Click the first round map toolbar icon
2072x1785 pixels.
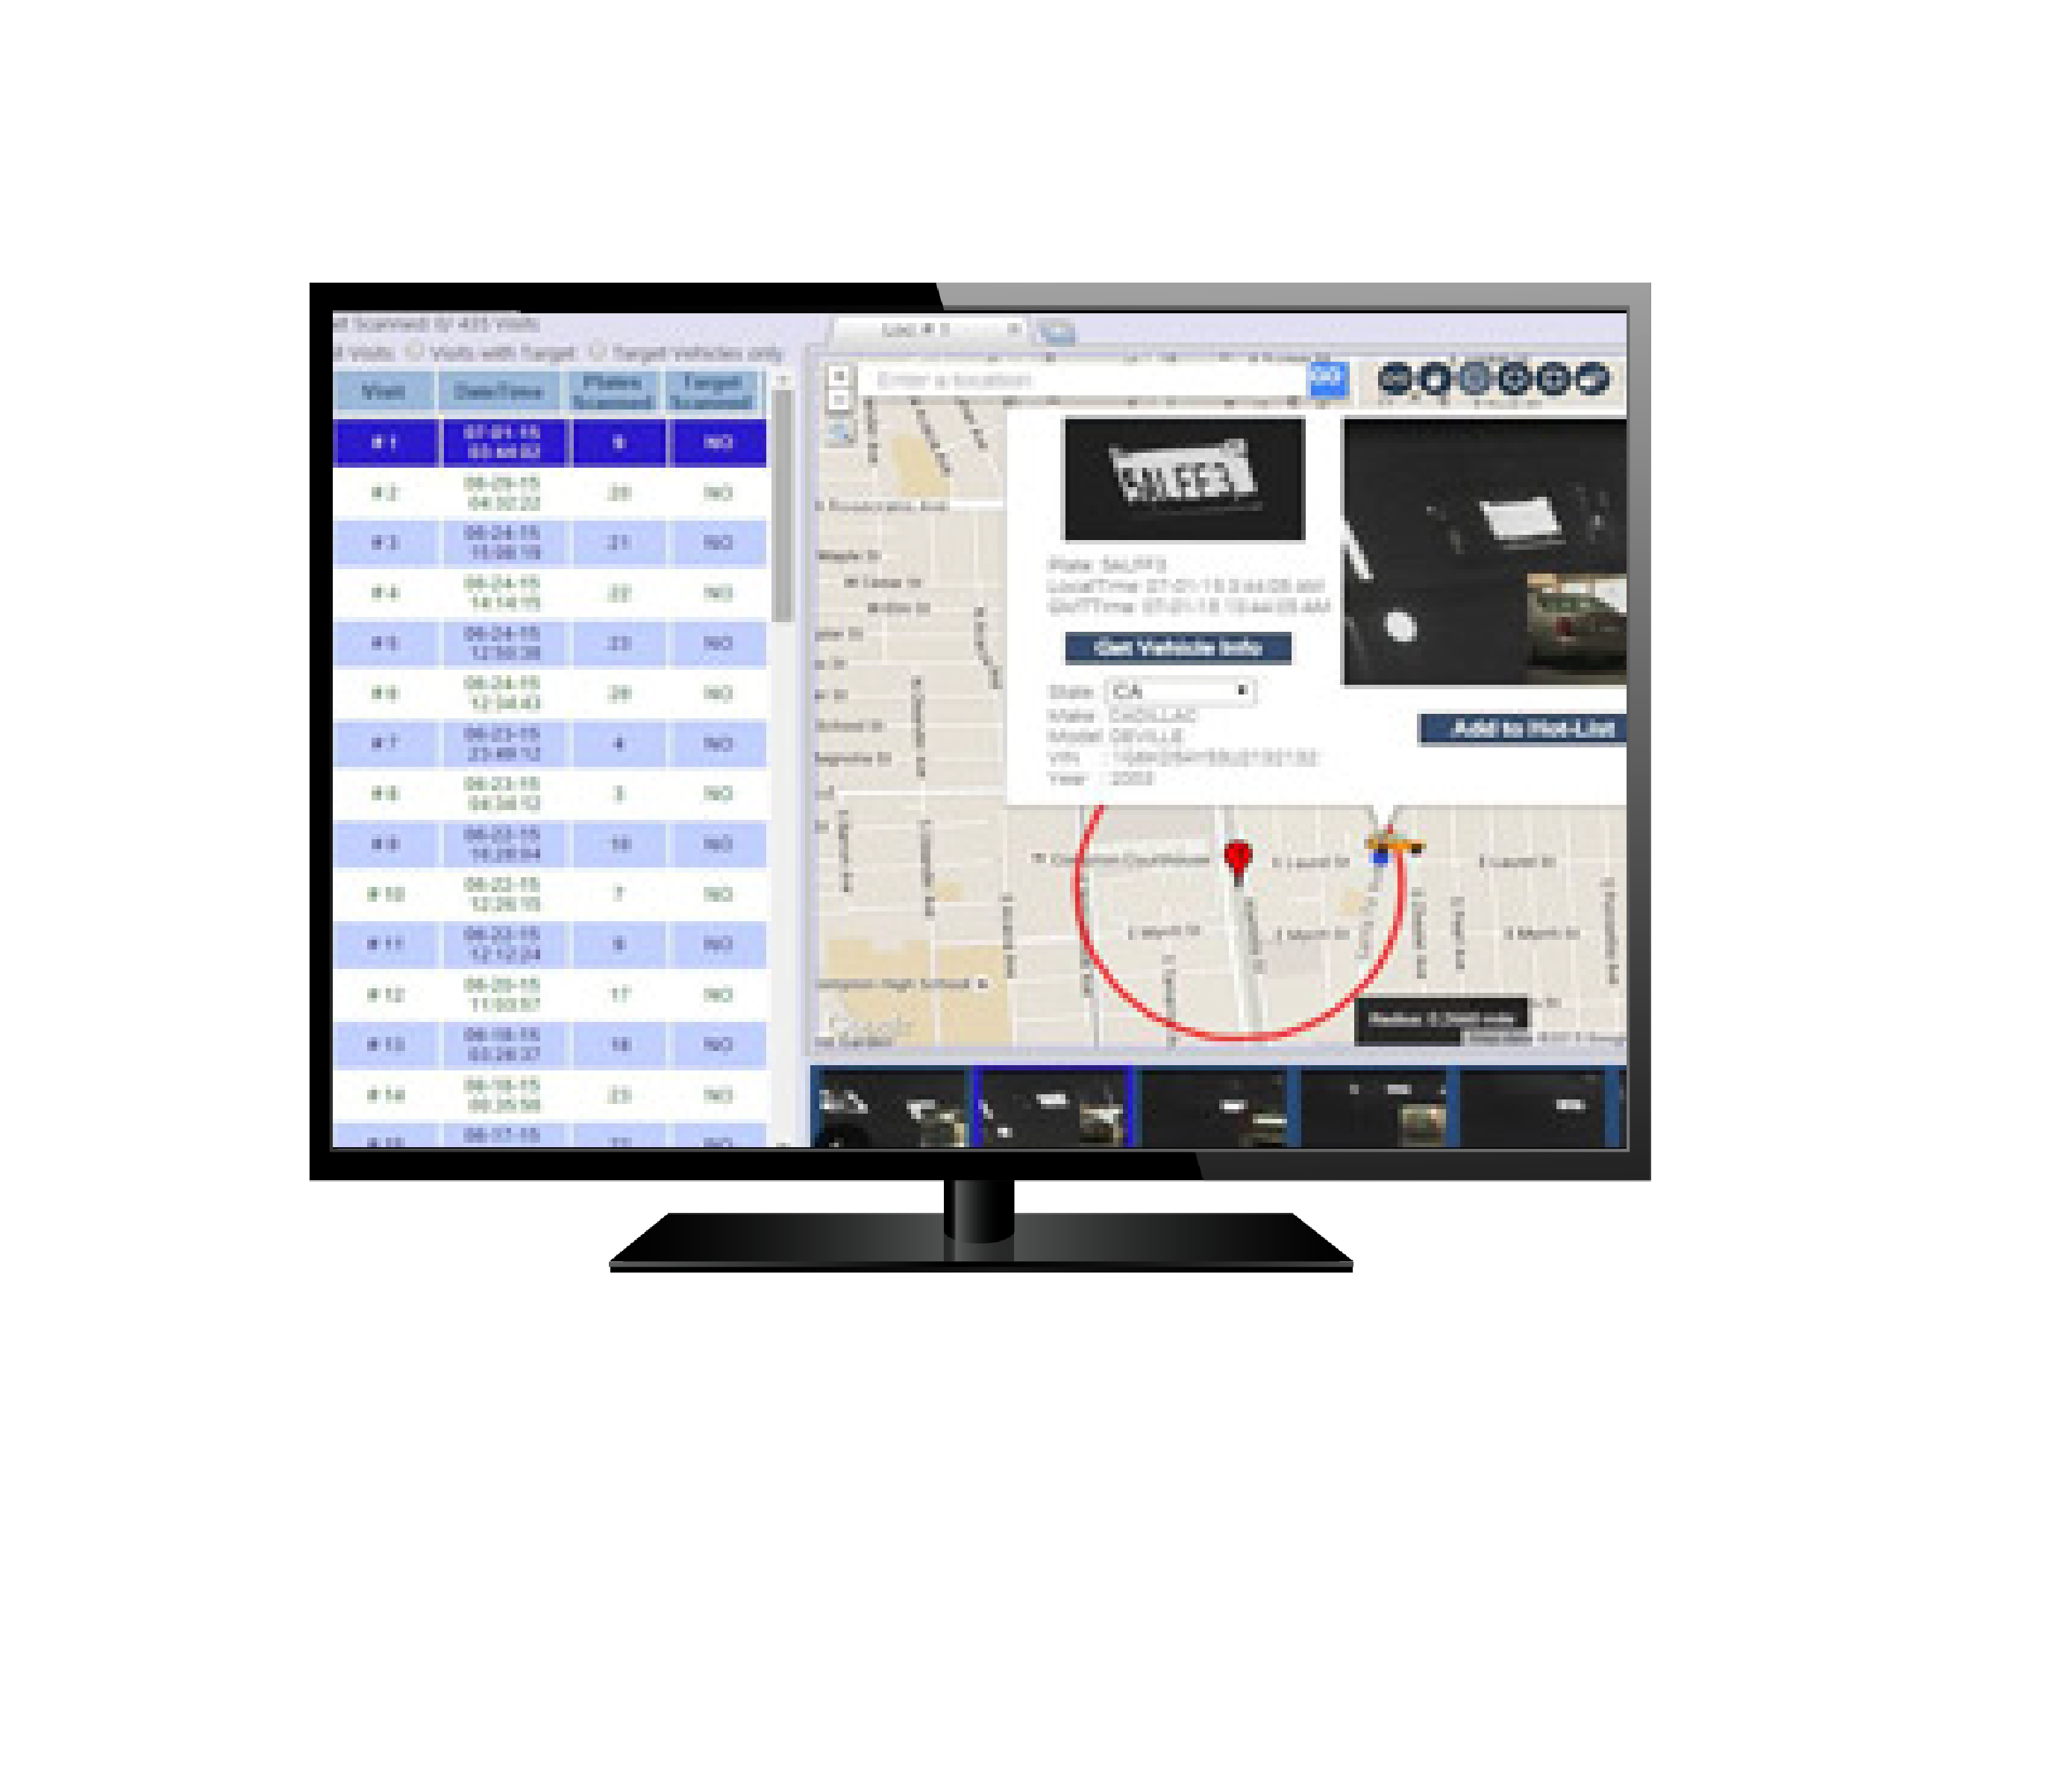coord(1395,378)
